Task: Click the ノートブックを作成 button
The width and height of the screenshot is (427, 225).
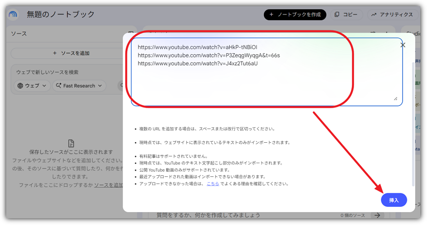Action: (x=295, y=14)
